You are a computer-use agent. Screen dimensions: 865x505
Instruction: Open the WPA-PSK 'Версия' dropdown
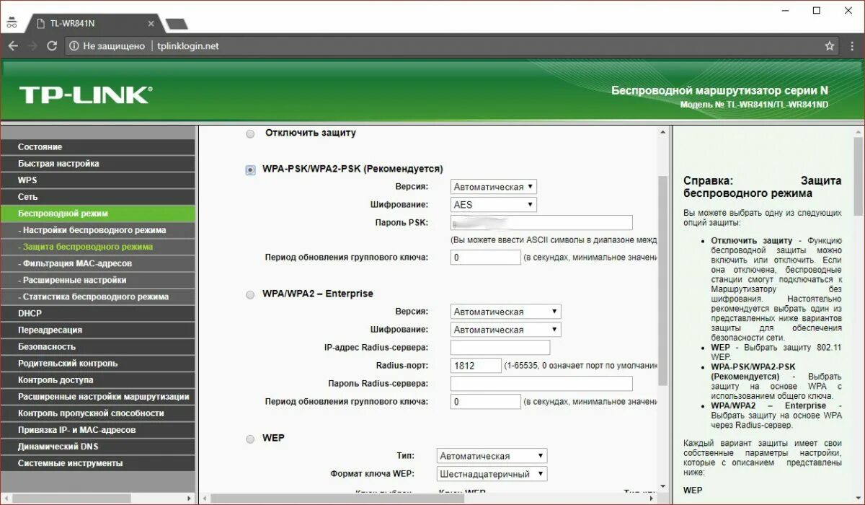[494, 187]
